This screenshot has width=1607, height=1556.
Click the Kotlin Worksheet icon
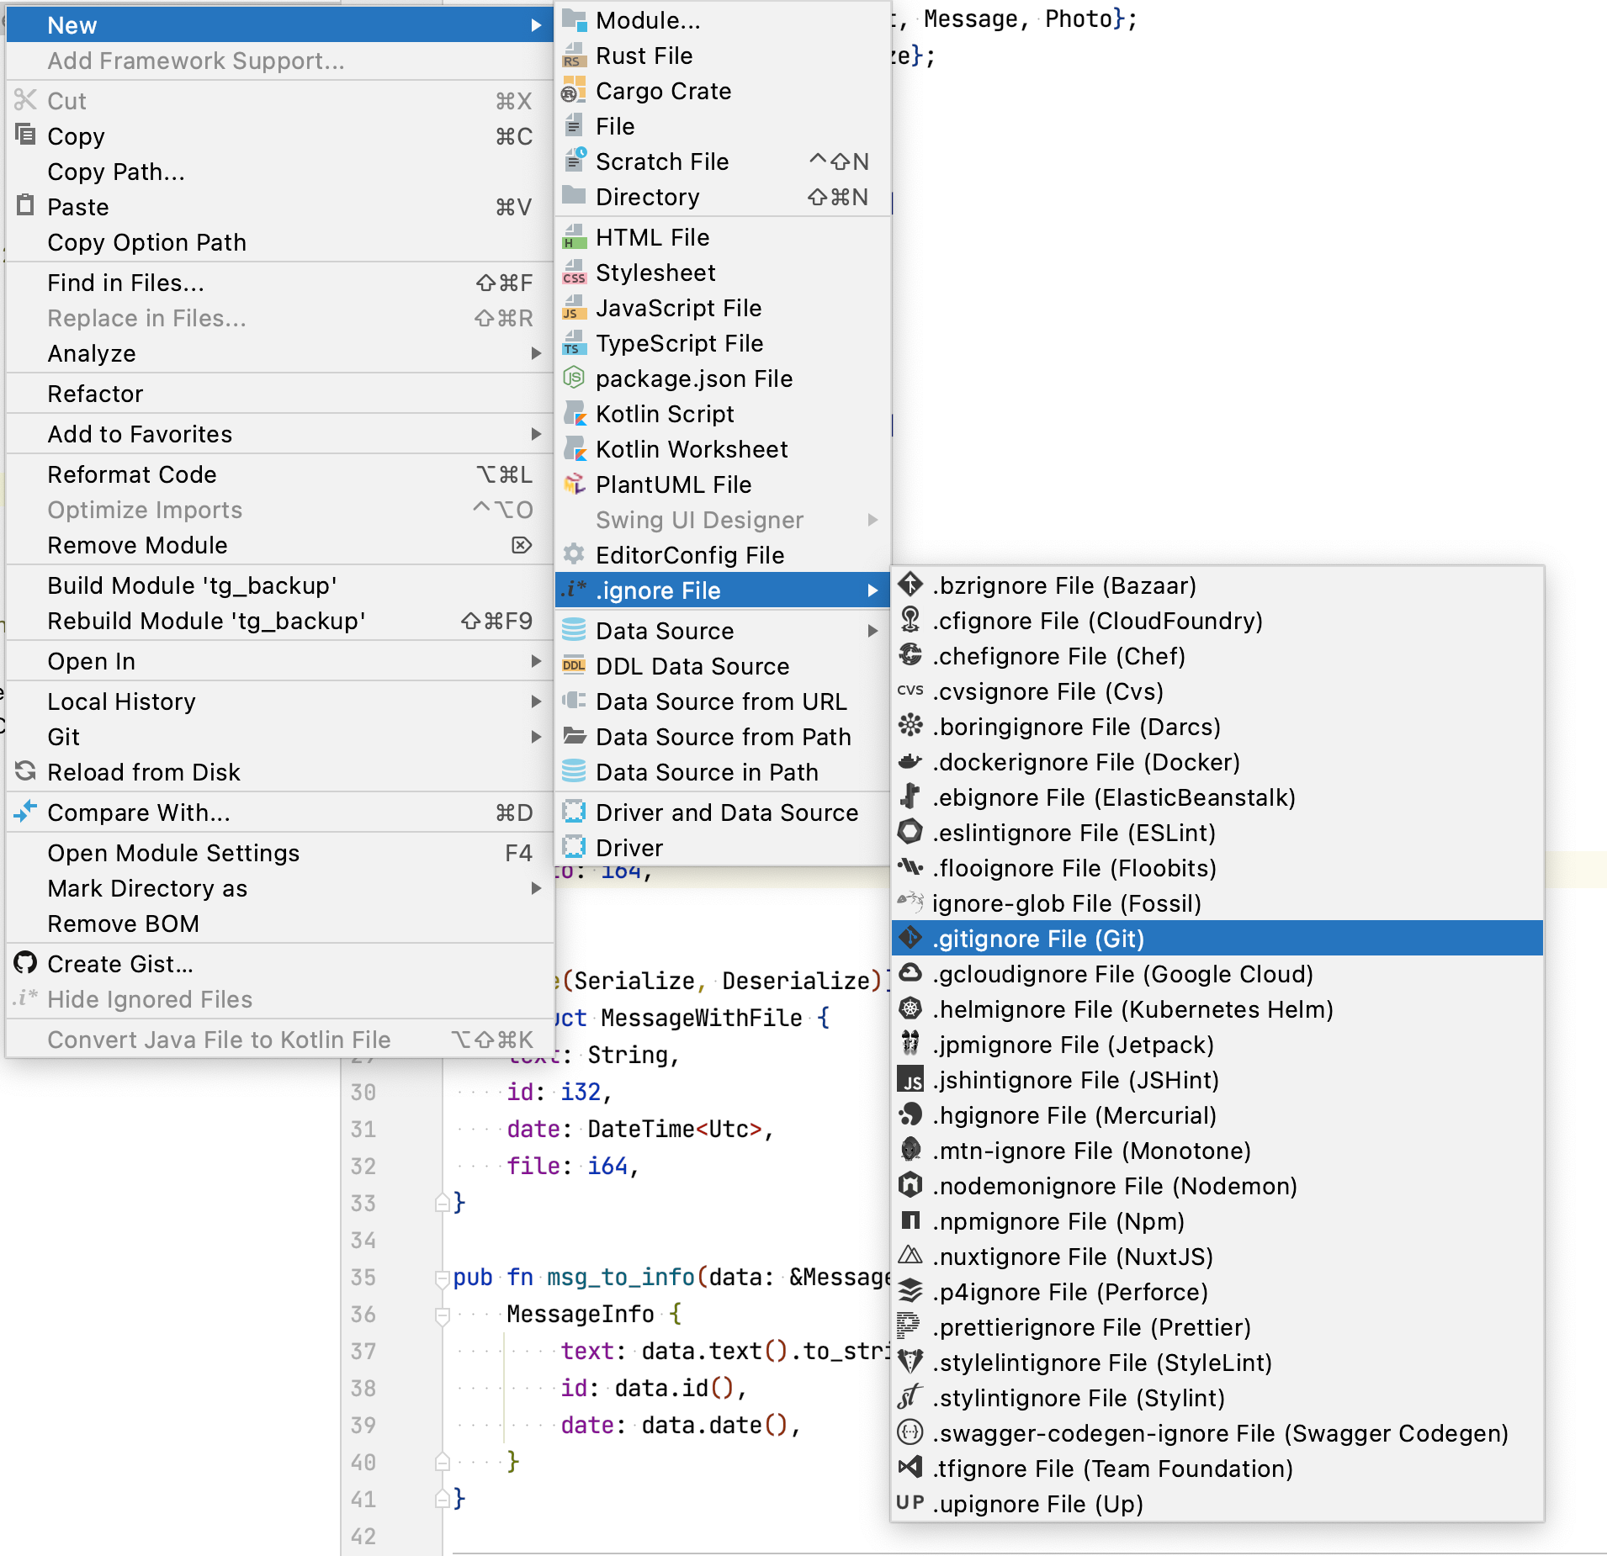tap(575, 449)
